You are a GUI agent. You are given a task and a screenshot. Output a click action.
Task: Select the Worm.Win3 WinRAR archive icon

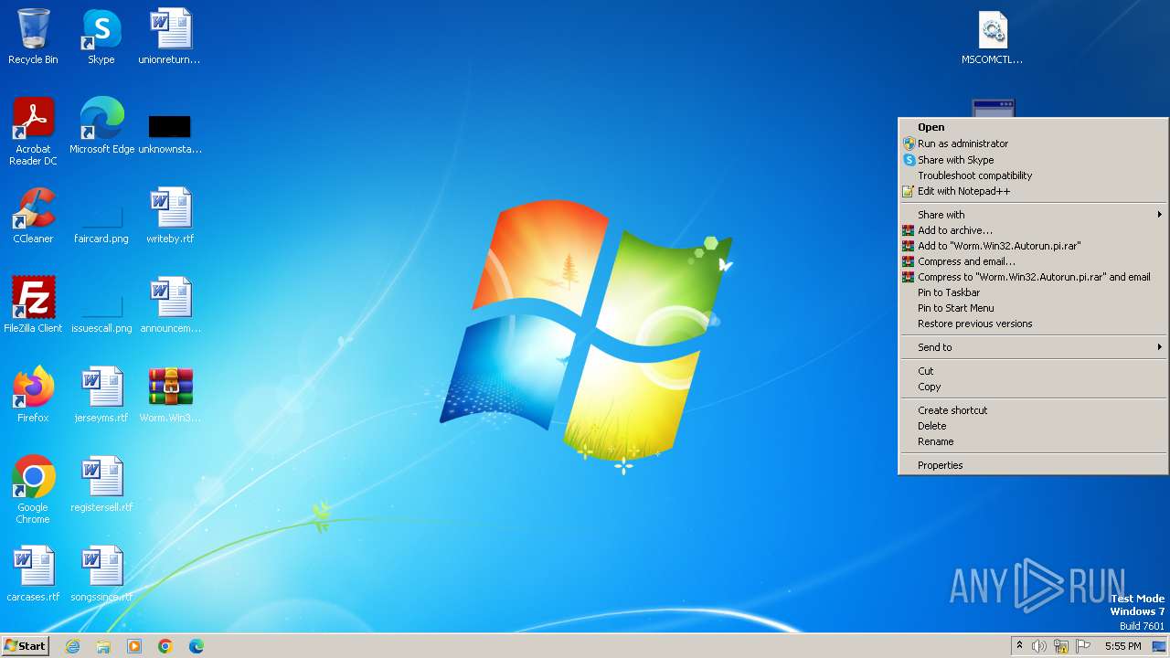pyautogui.click(x=170, y=395)
